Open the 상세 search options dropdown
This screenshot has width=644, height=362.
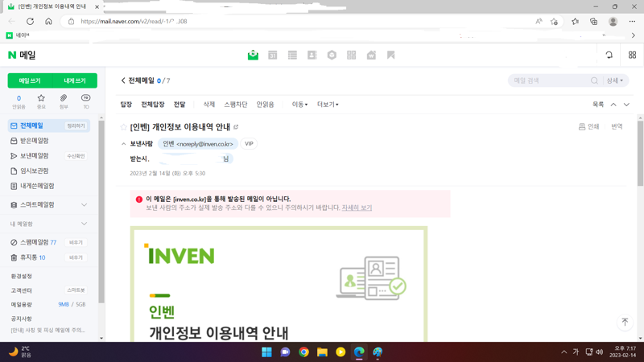click(615, 81)
